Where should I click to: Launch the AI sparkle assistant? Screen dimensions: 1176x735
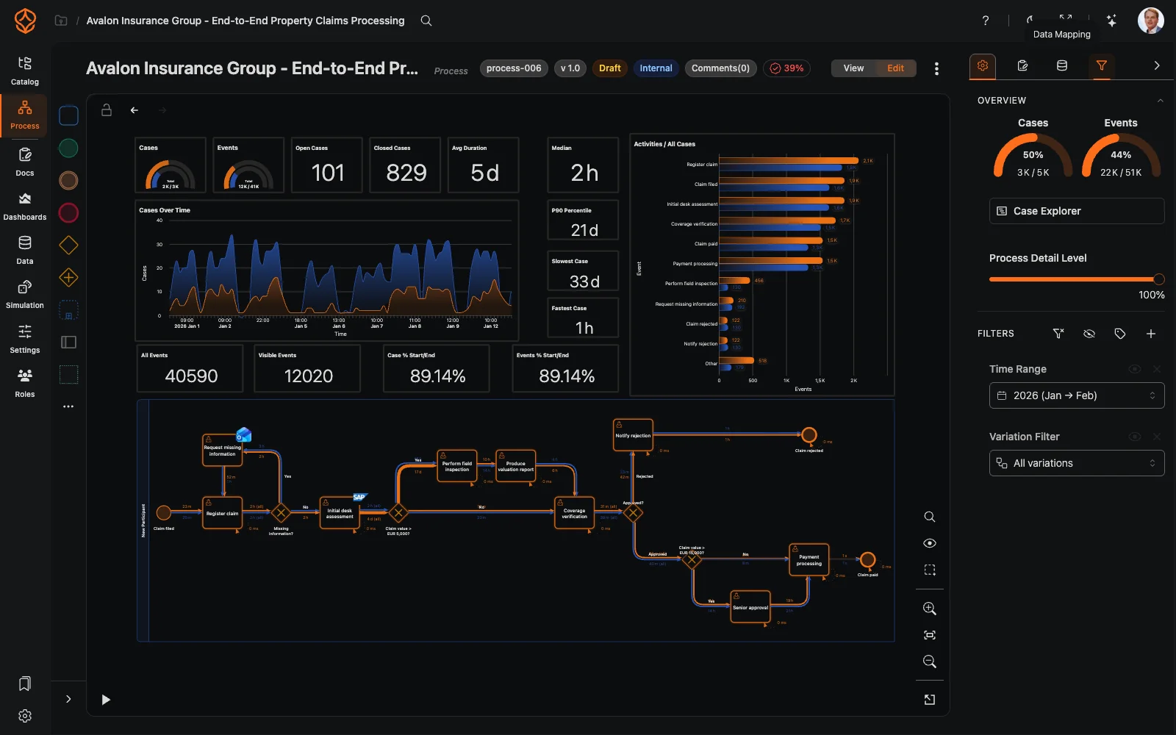(1112, 21)
